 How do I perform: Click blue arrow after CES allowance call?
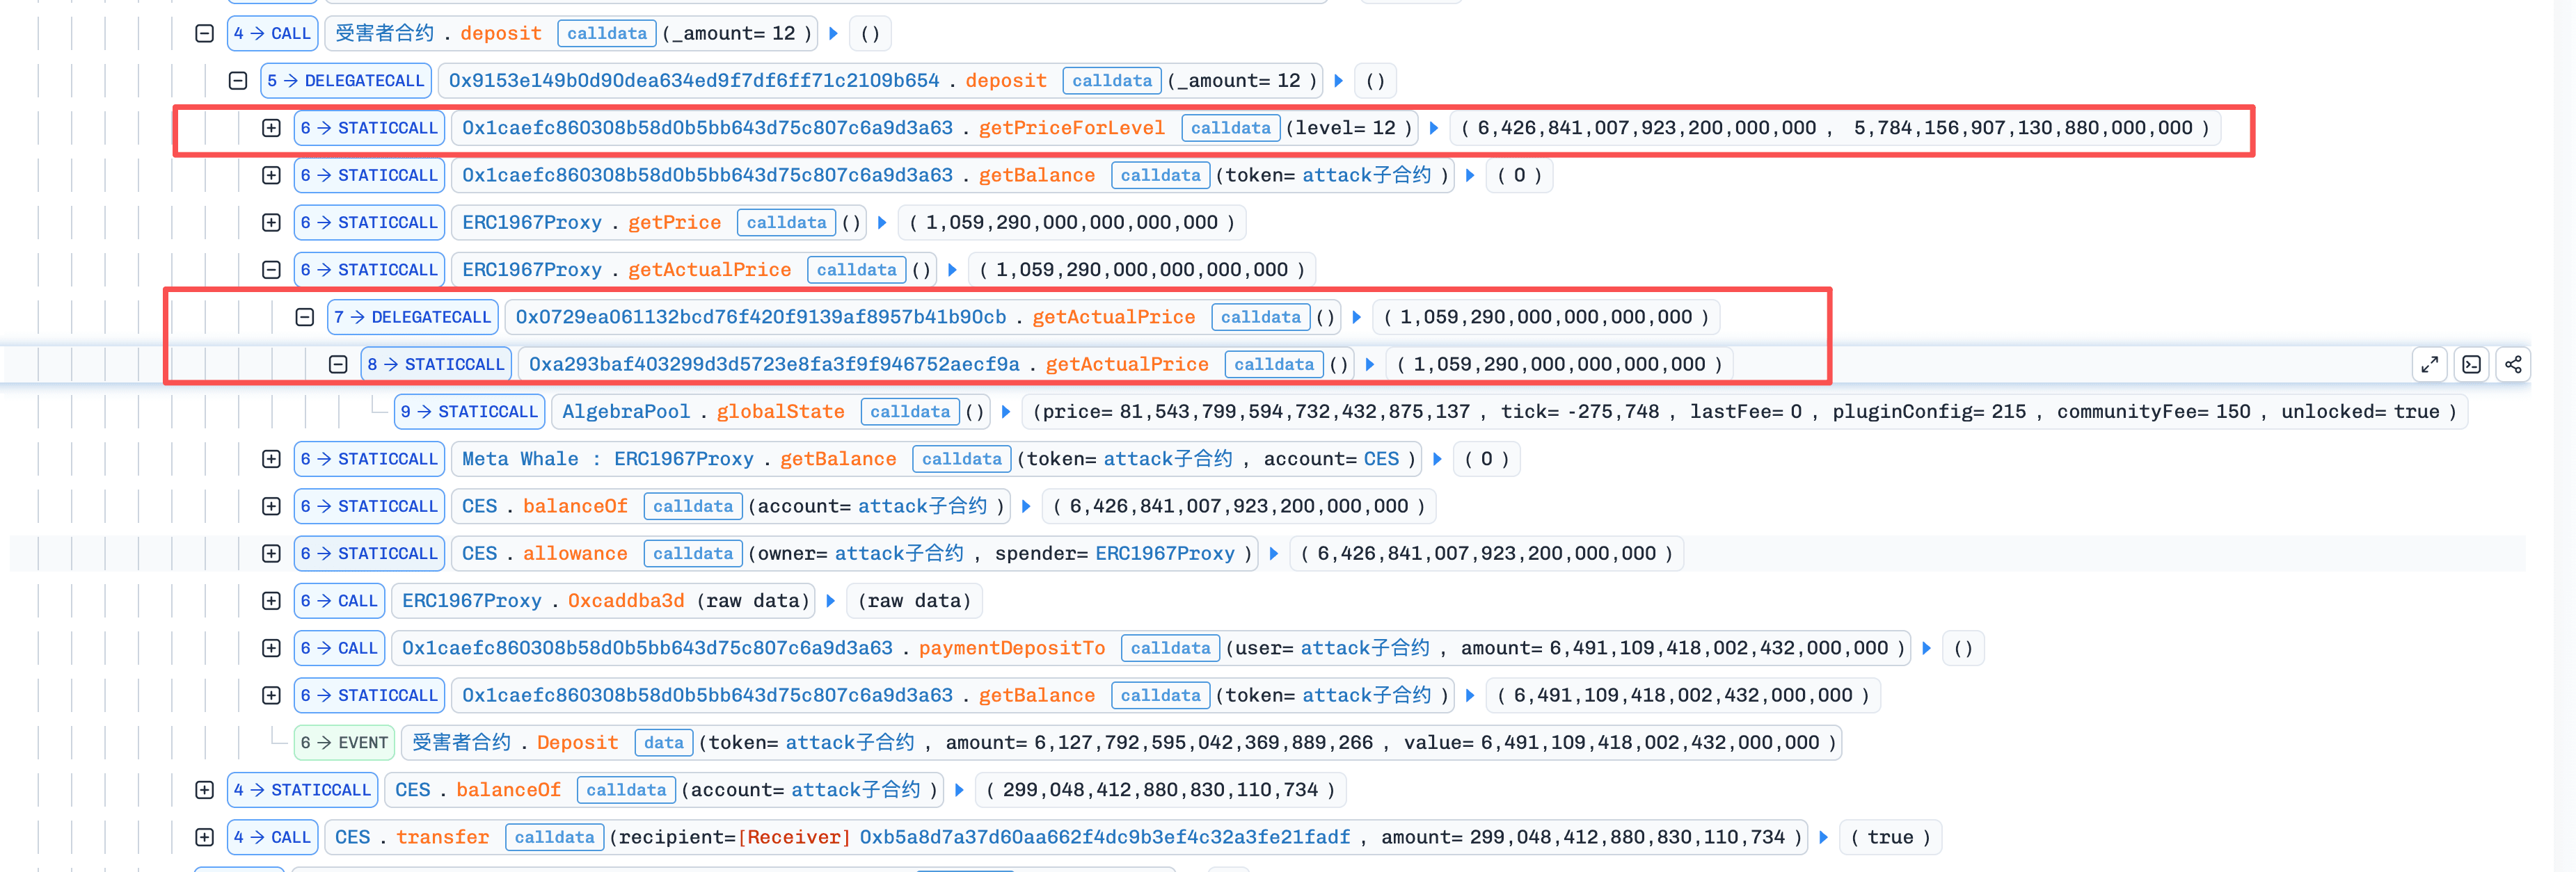click(1274, 554)
